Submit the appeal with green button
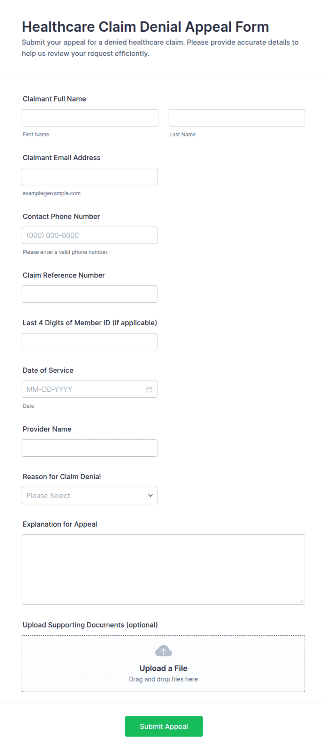This screenshot has height=754, width=324. coord(164,726)
